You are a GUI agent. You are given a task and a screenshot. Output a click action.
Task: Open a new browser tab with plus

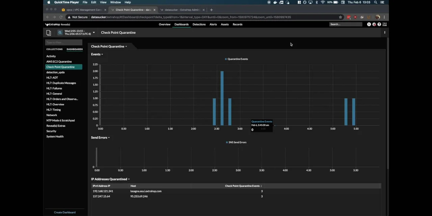pos(211,10)
